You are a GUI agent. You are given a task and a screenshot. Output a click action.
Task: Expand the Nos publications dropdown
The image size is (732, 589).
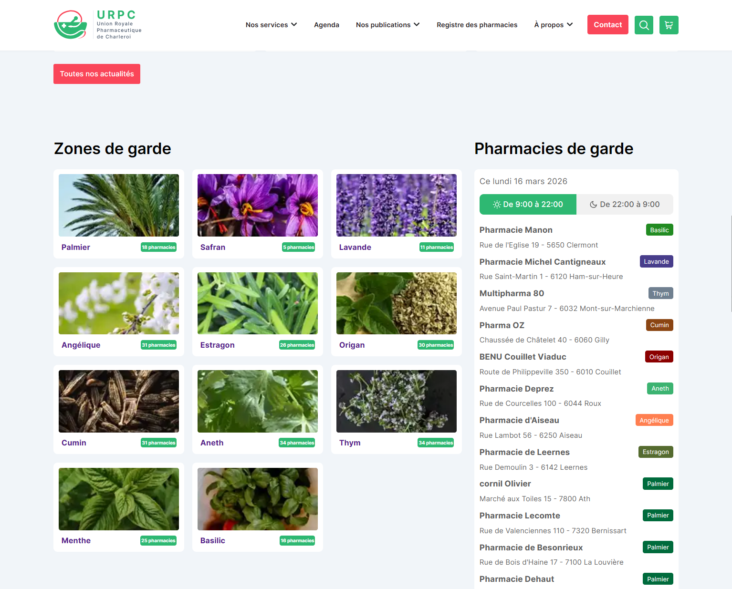point(387,25)
